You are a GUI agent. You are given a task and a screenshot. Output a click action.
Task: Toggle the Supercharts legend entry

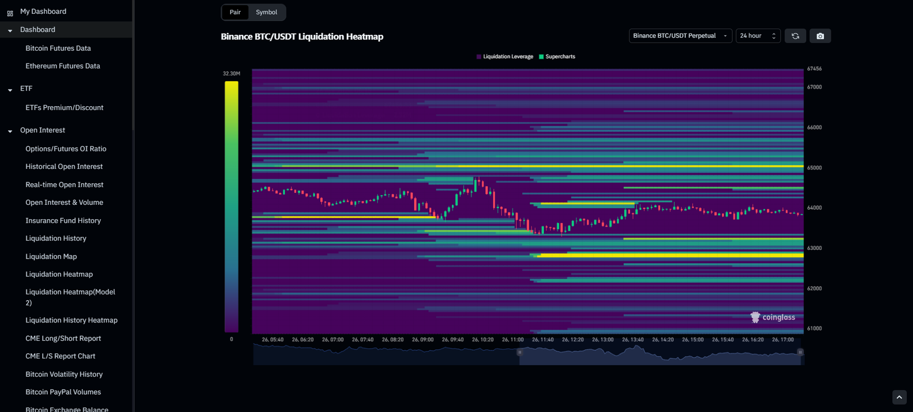557,56
